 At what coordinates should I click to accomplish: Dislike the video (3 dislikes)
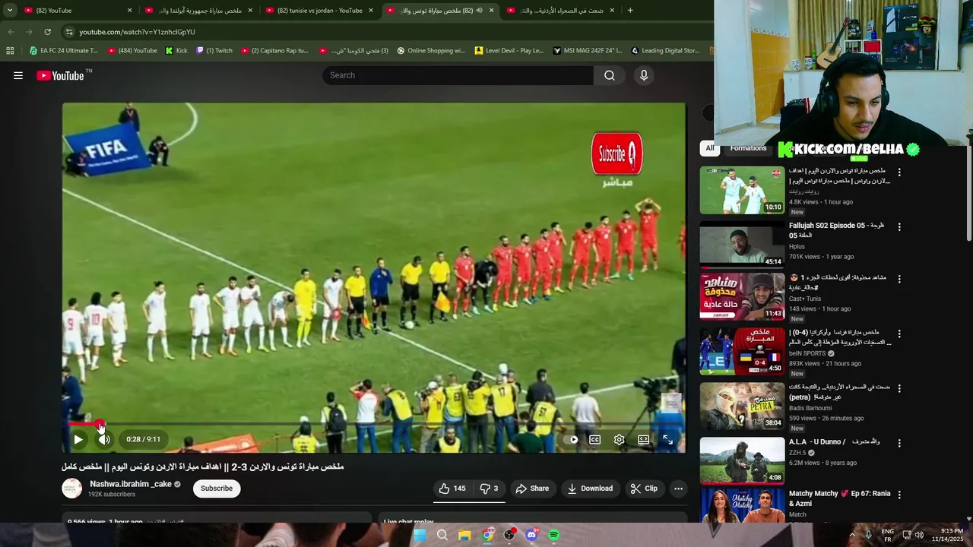[489, 489]
